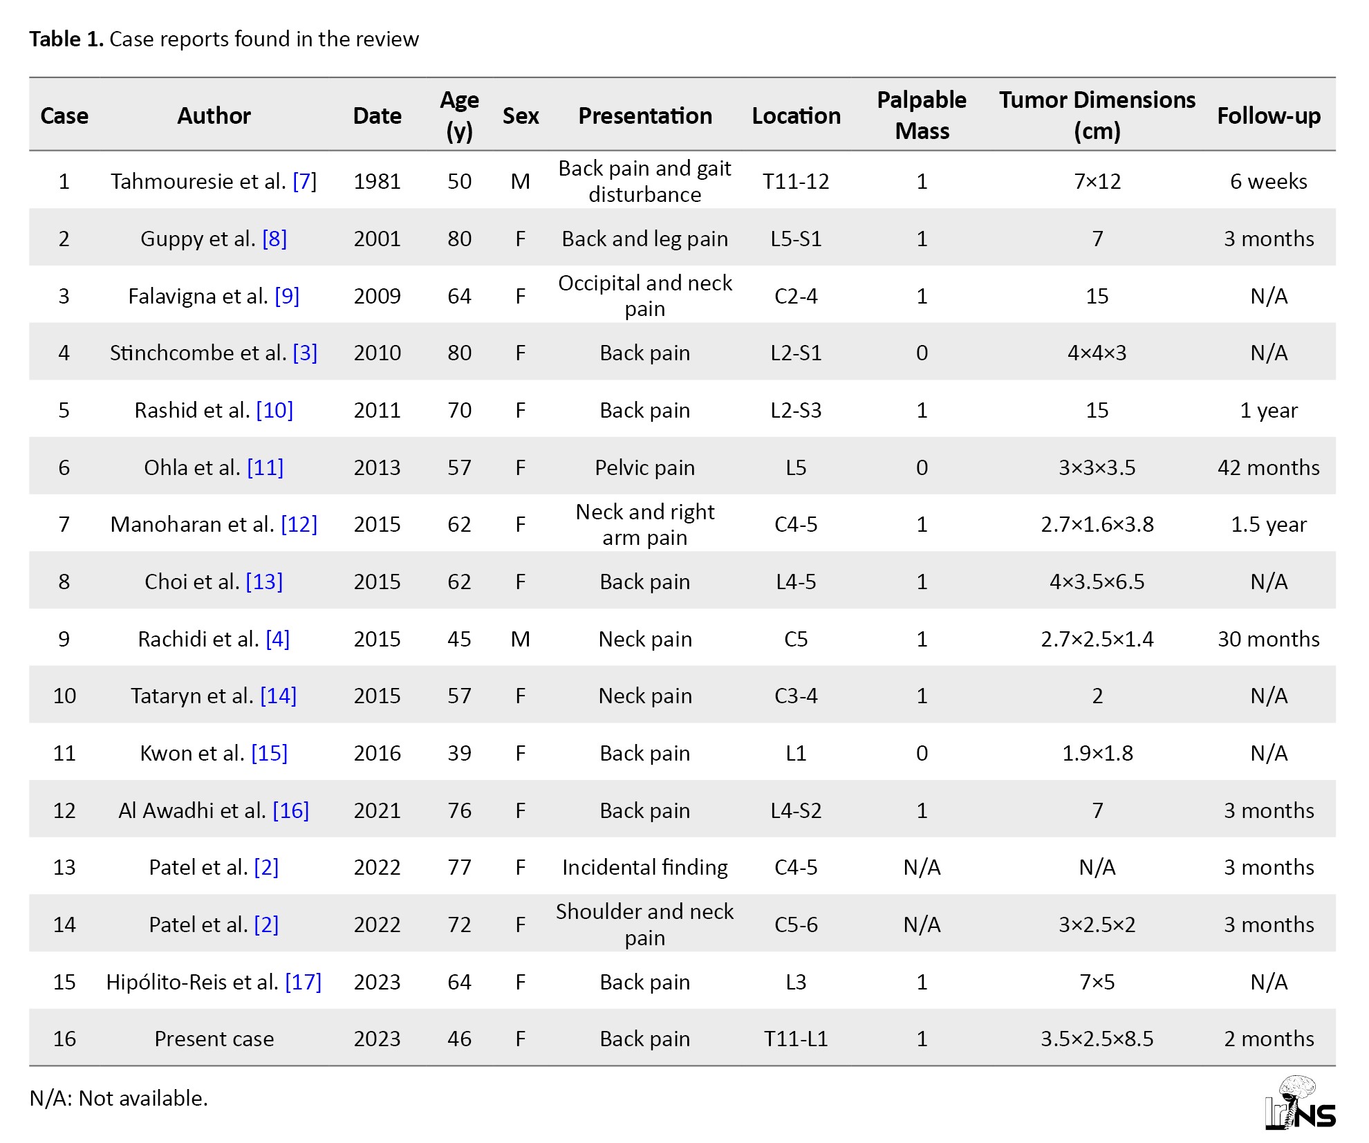This screenshot has height=1143, width=1369.
Task: Select the 'Present case' author cell
Action: [x=214, y=1039]
